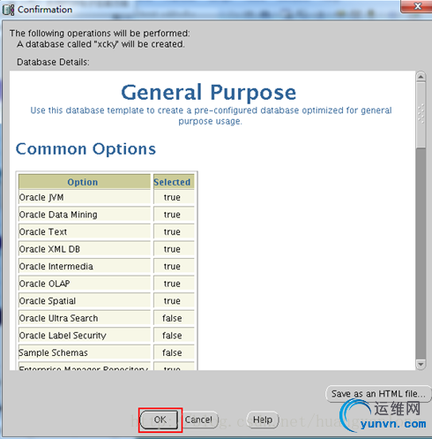Click the General Purpose heading
This screenshot has height=439, width=432.
[x=208, y=93]
